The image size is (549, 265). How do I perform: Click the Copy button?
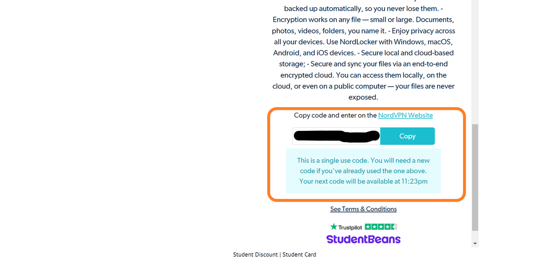tap(407, 136)
